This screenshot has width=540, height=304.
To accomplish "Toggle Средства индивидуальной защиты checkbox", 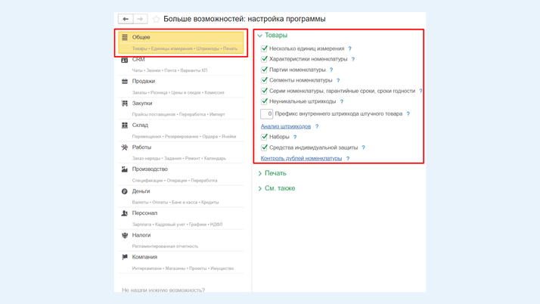I will (x=264, y=147).
